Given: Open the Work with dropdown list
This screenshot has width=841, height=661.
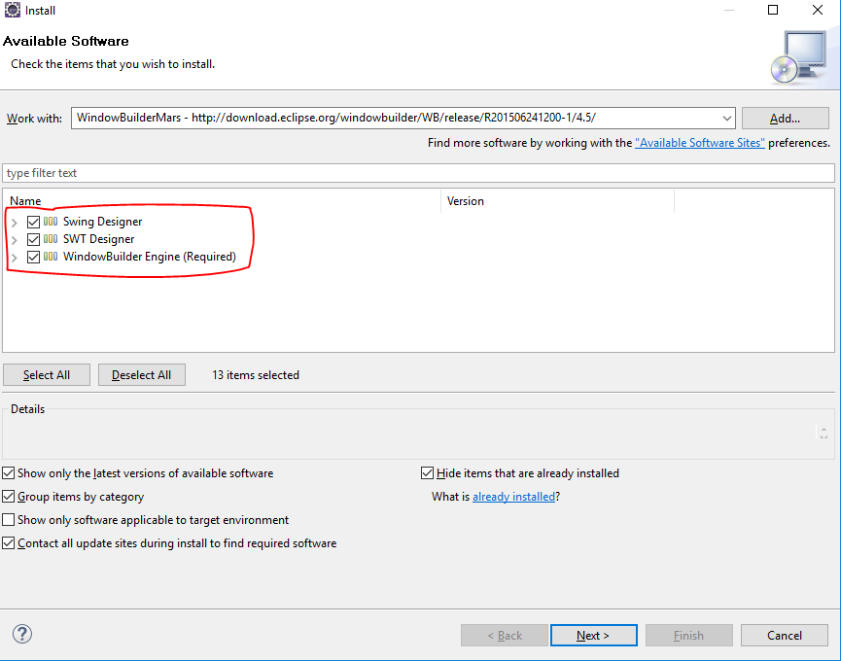Looking at the screenshot, I should click(x=728, y=117).
